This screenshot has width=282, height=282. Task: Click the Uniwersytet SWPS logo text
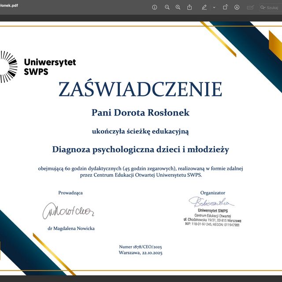50,67
